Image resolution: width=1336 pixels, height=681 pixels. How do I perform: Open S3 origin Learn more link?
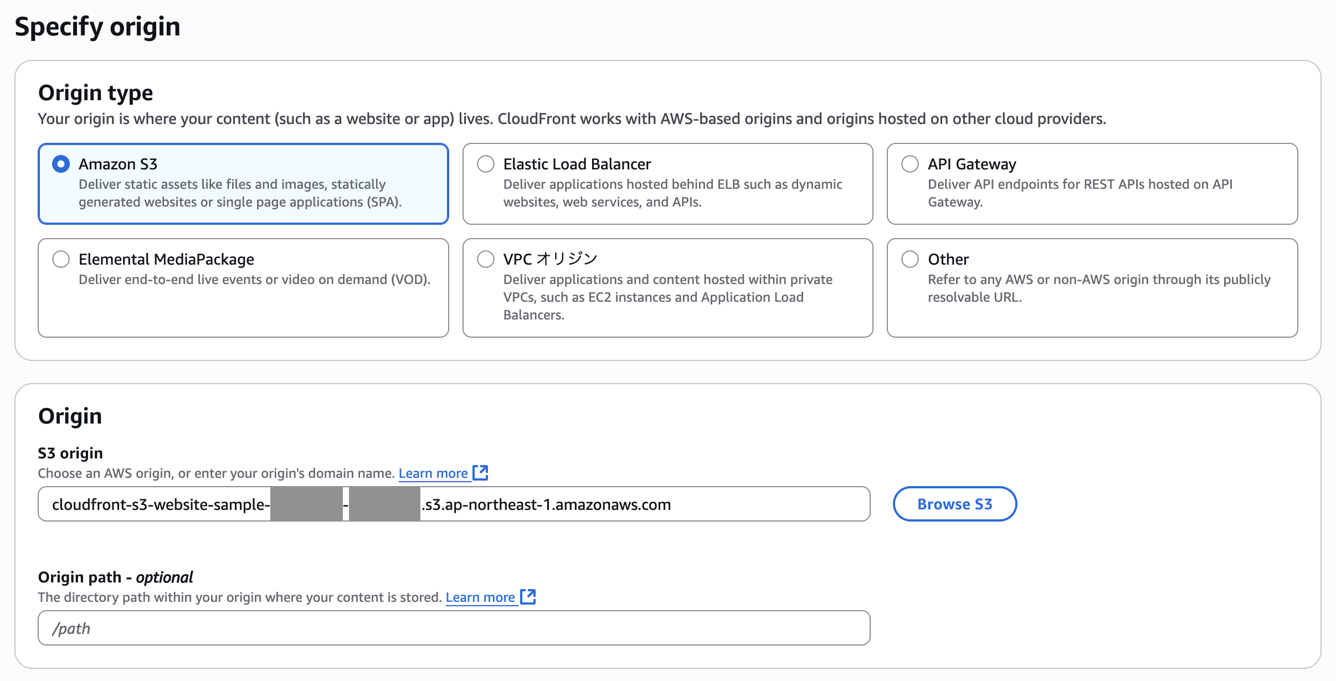[433, 473]
